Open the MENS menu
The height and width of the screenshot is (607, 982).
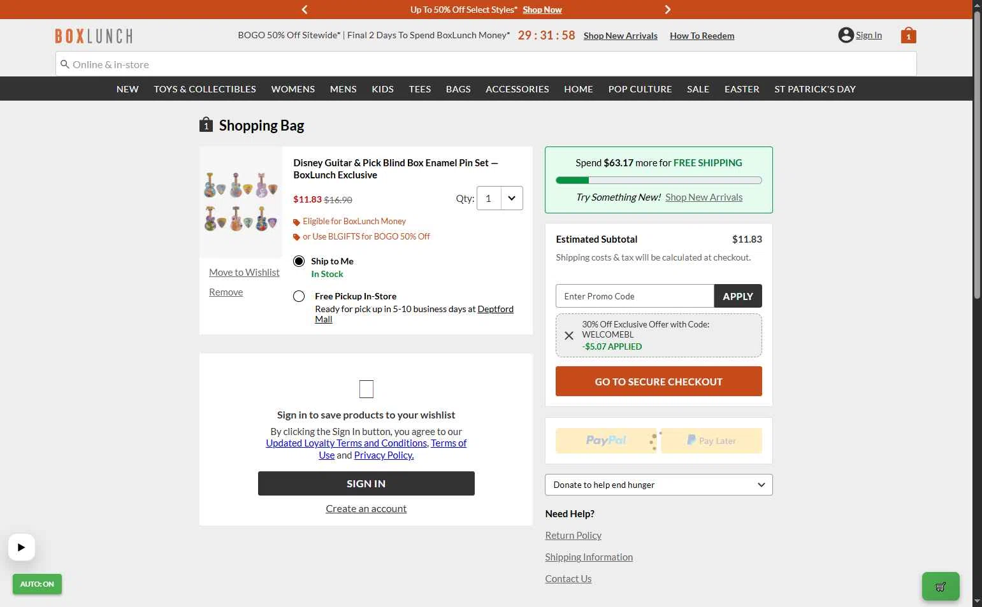click(x=343, y=89)
